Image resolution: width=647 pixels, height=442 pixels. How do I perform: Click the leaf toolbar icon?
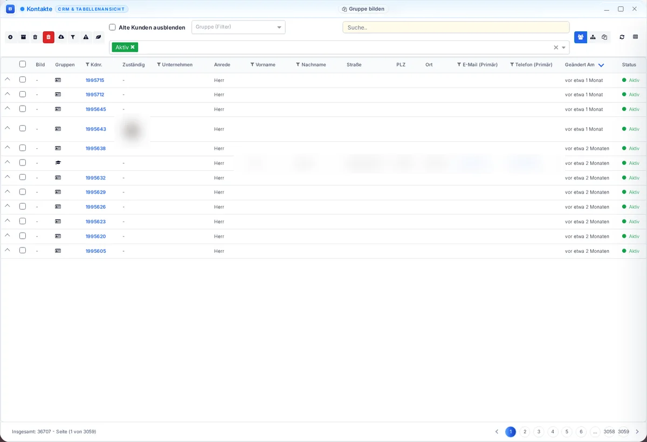pos(98,37)
